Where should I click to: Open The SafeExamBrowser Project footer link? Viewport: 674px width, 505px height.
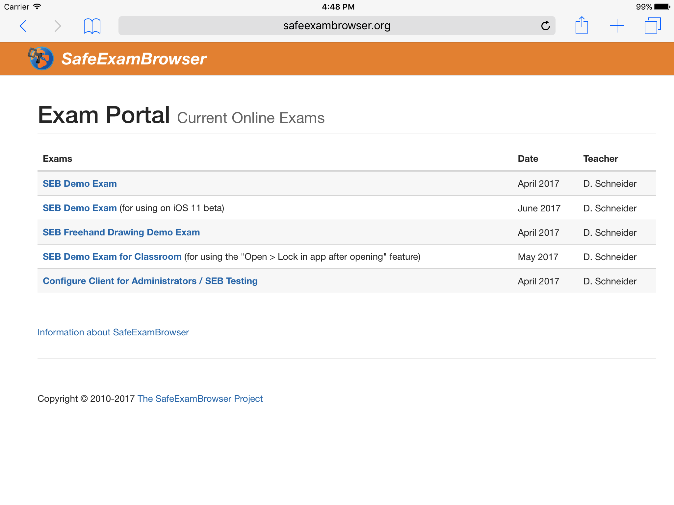(x=200, y=399)
